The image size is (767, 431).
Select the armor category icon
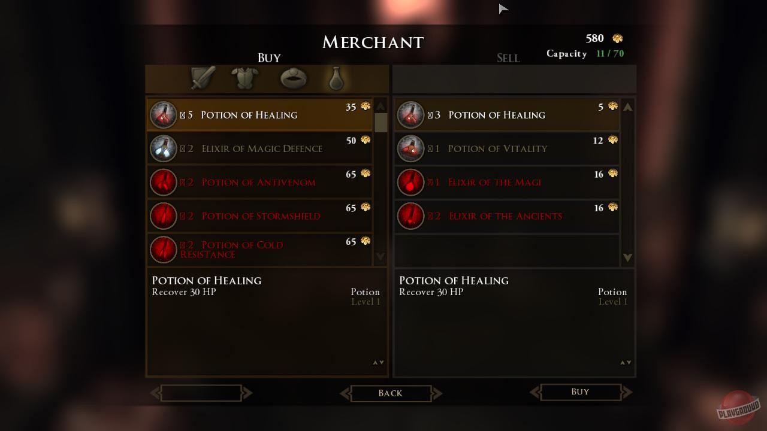(x=246, y=78)
